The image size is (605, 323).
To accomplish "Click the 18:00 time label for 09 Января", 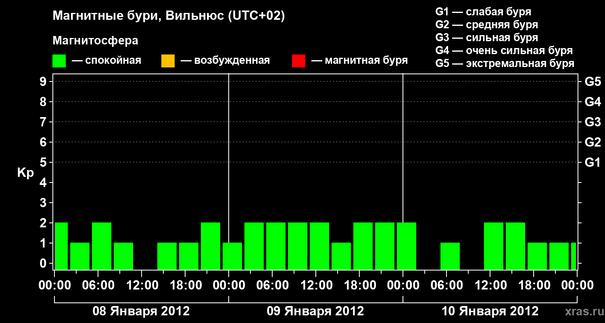I will pyautogui.click(x=359, y=285).
